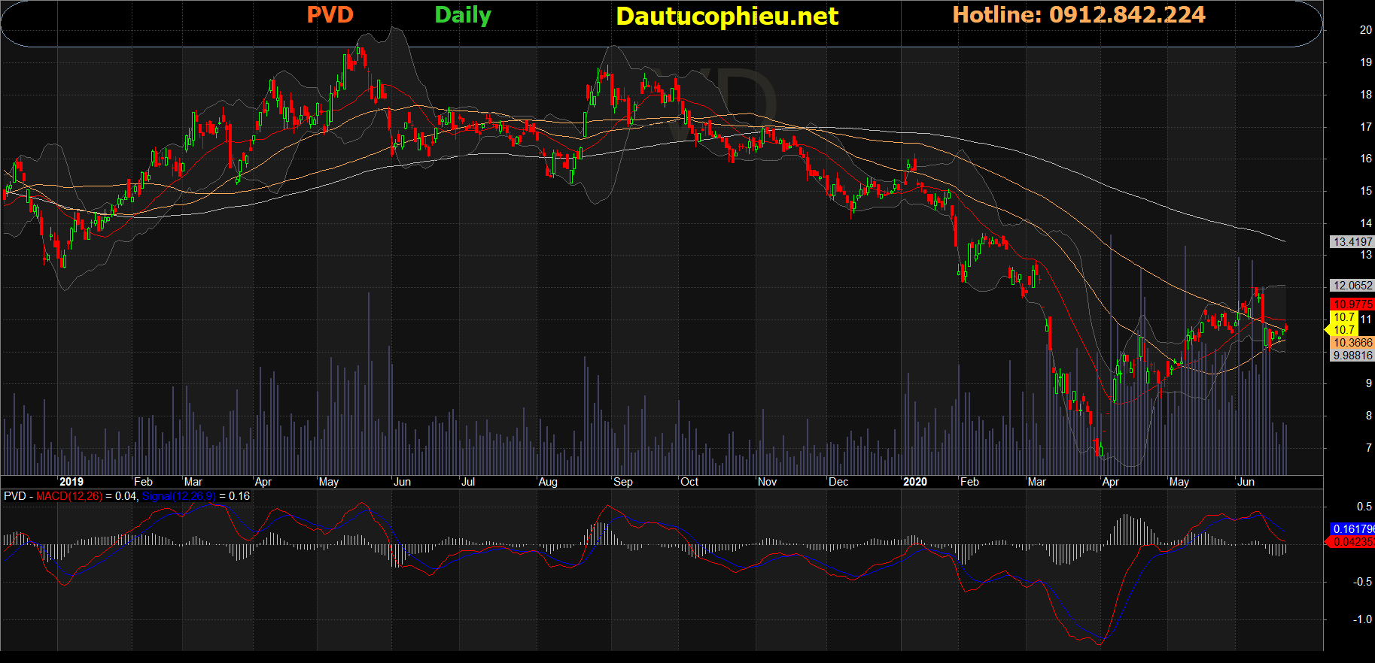The height and width of the screenshot is (663, 1375).
Task: Click the 2019 year marker on time axis
Action: (x=71, y=482)
